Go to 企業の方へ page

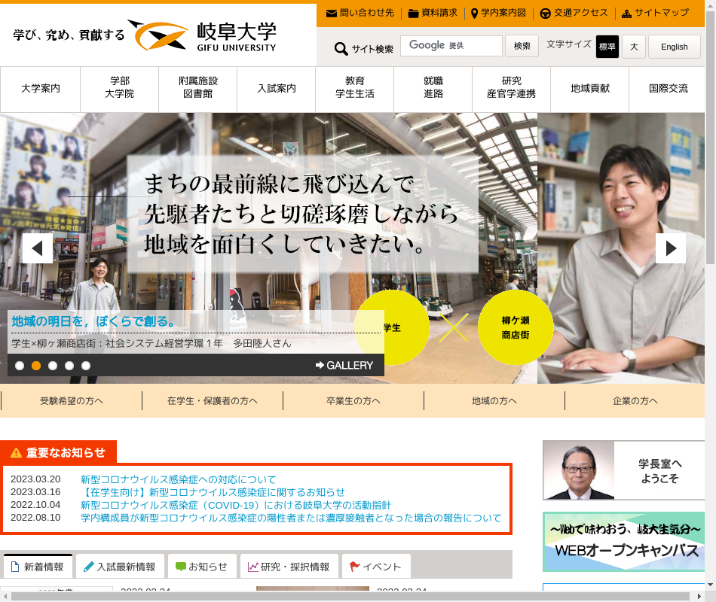(x=635, y=401)
